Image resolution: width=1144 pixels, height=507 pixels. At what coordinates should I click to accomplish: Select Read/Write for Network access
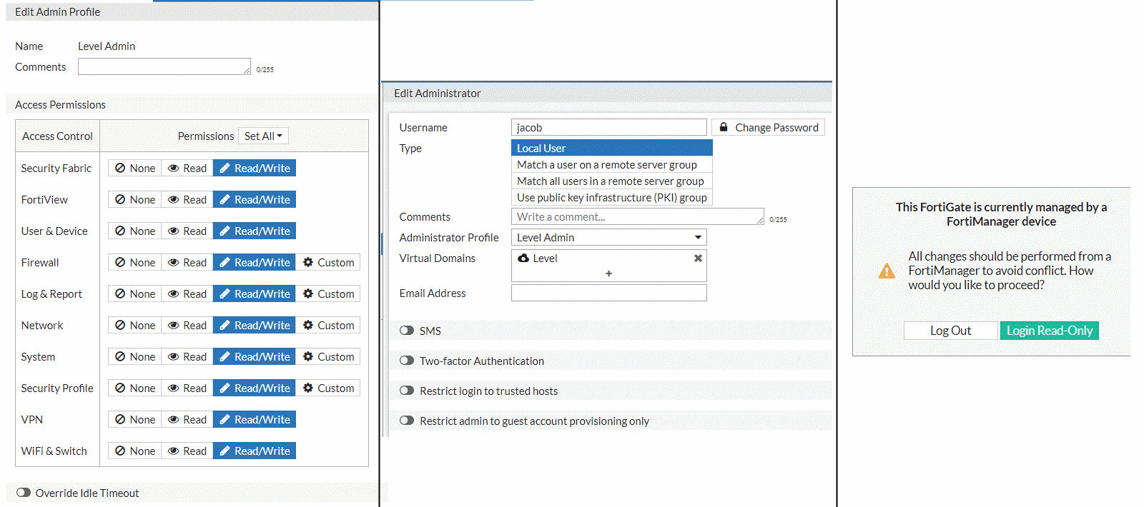(x=255, y=325)
